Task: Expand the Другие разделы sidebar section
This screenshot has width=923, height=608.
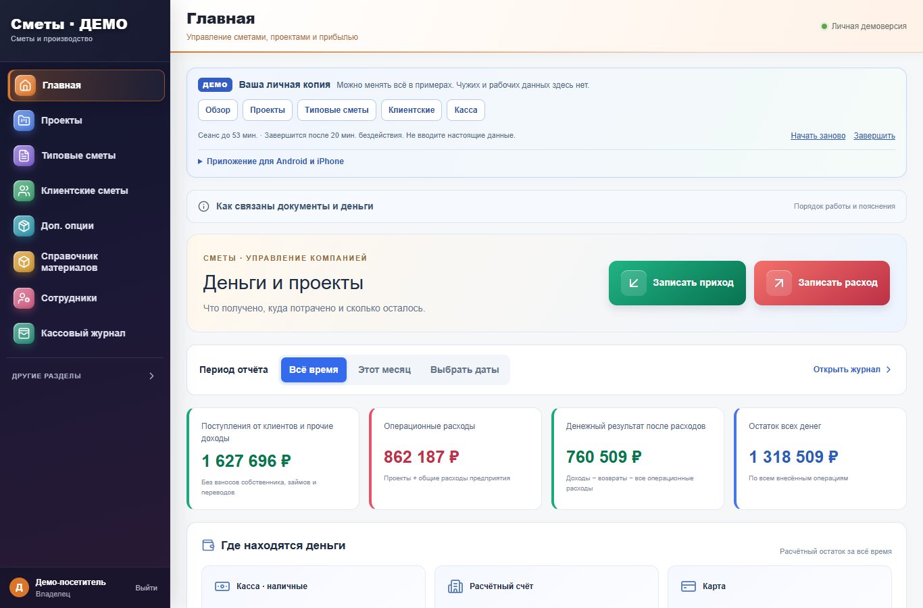Action: pos(85,376)
